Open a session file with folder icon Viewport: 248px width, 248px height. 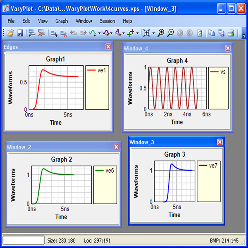point(10,33)
